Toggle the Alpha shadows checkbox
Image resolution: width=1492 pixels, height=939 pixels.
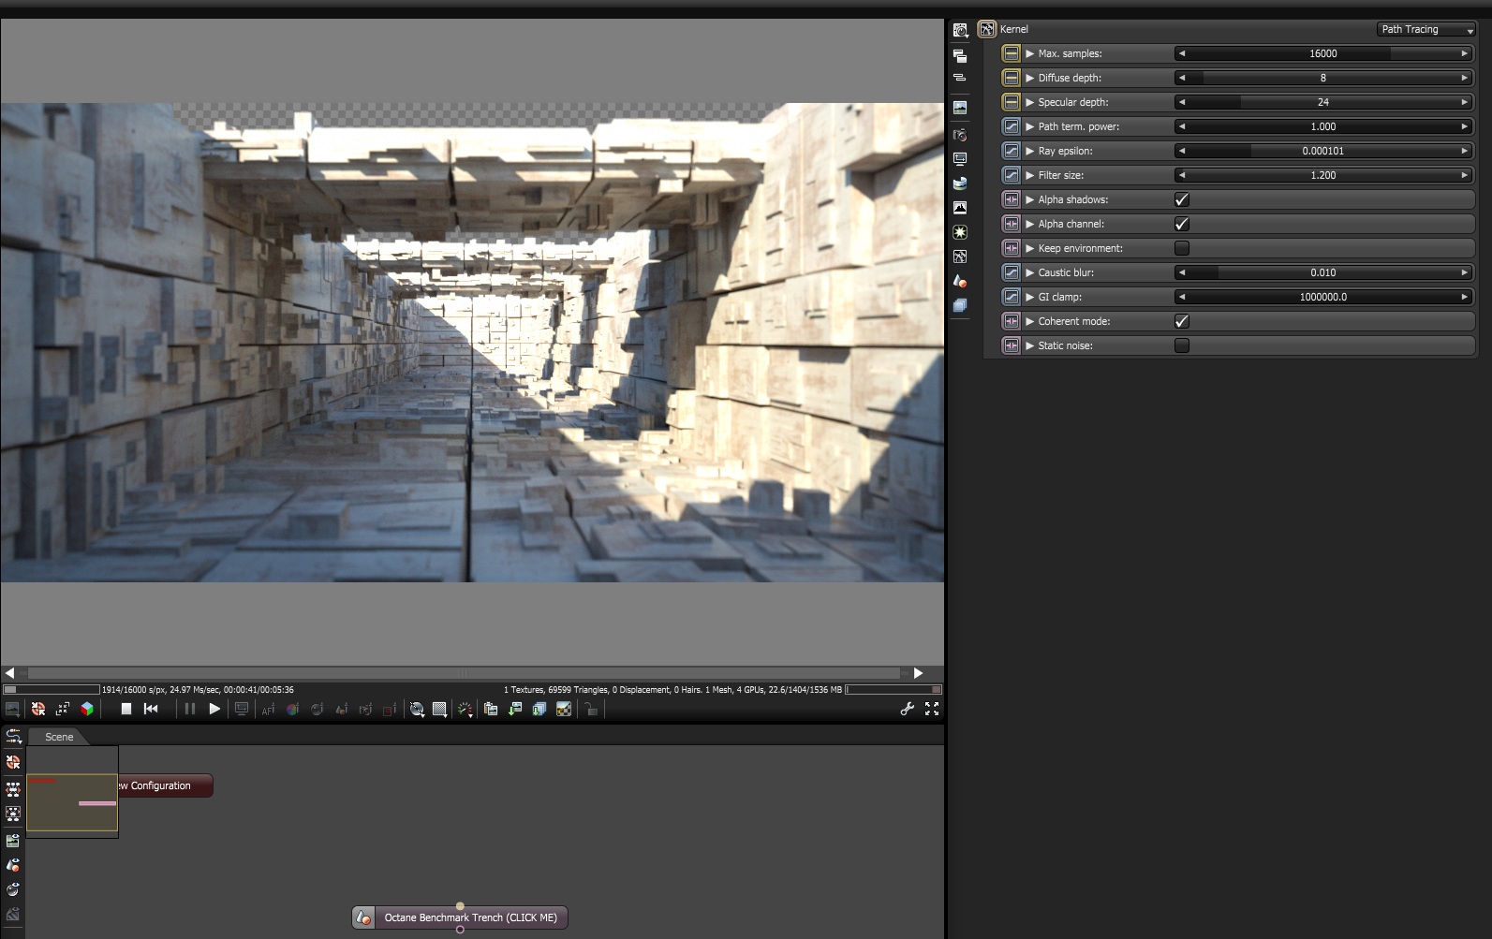pyautogui.click(x=1182, y=199)
